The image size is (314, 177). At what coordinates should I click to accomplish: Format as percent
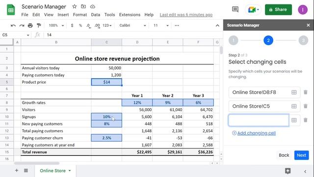pos(80,26)
